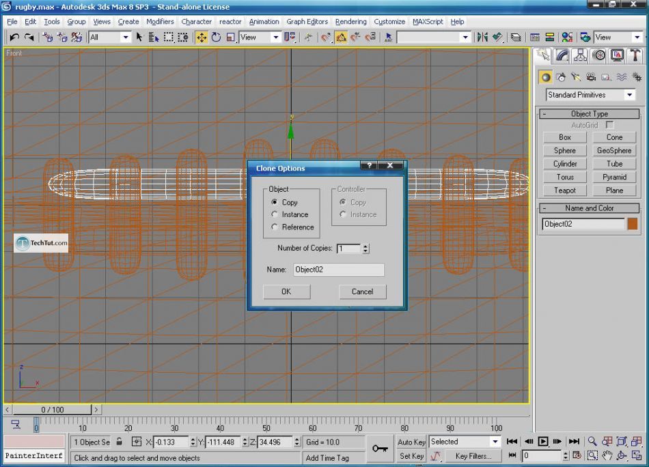
Task: Select the Copy option under Object
Action: point(274,202)
